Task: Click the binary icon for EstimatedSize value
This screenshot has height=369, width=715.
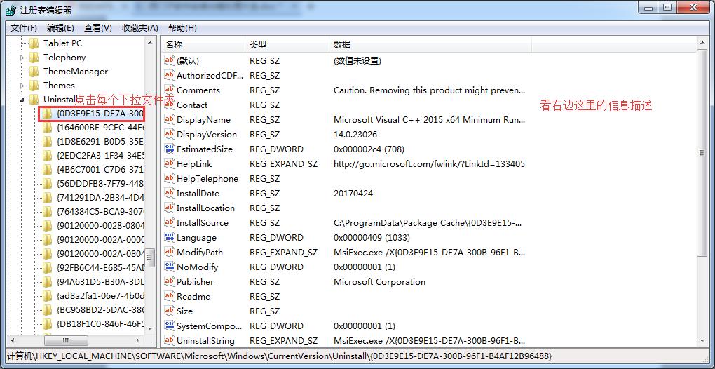Action: coord(170,149)
